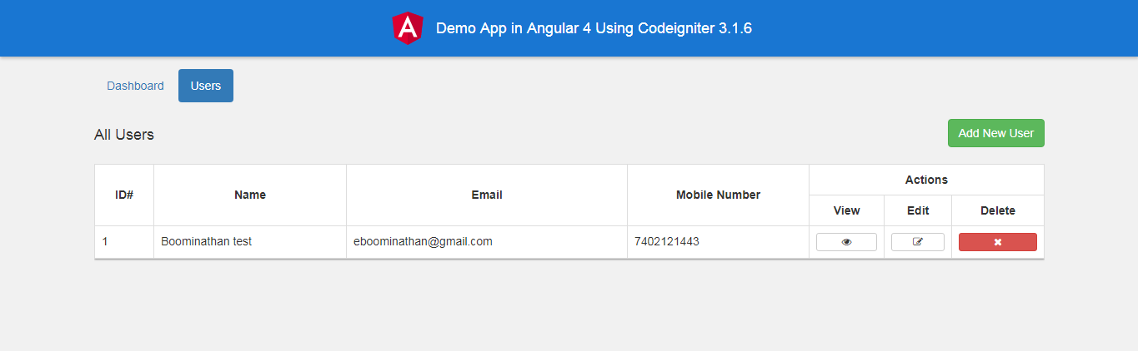The image size is (1138, 351).
Task: Click the ebominathan@gmail.com email cell
Action: [423, 242]
